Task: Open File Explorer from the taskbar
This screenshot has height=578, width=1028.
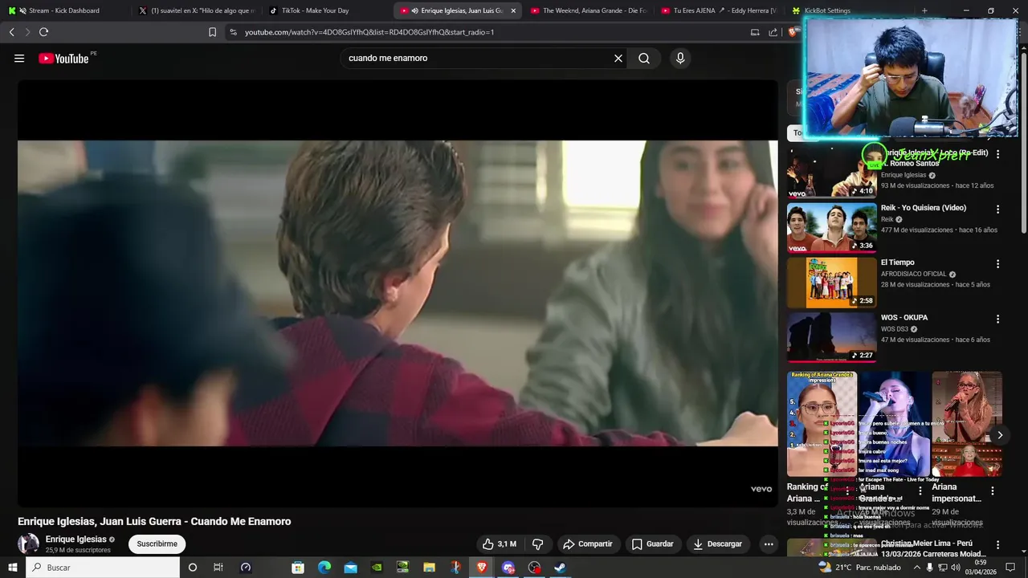Action: (429, 568)
